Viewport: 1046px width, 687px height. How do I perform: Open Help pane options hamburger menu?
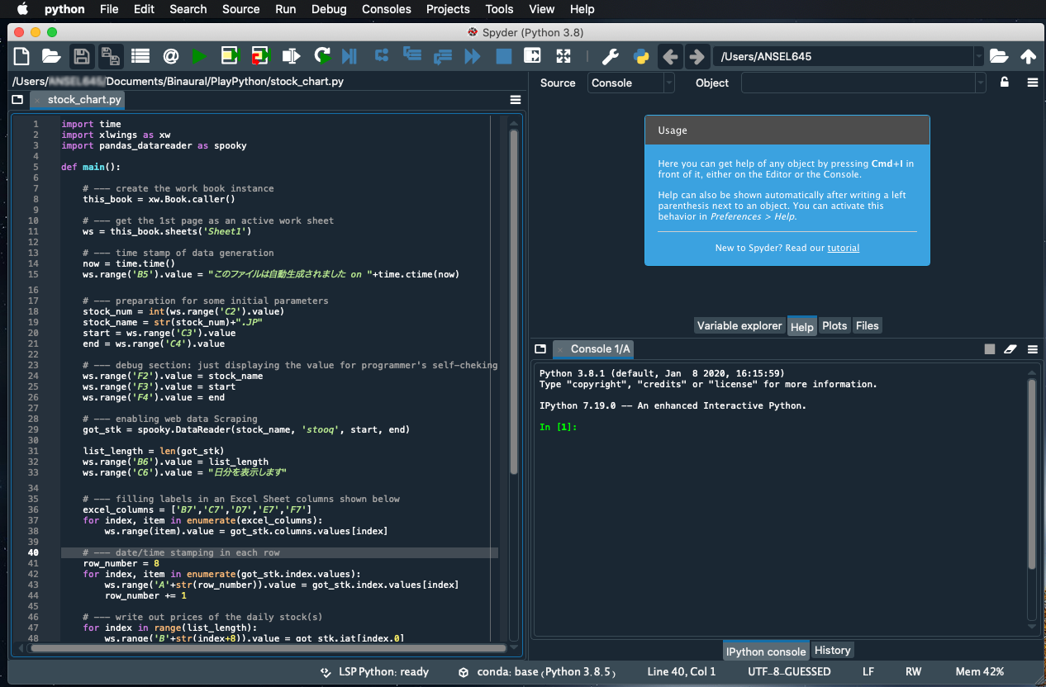pos(1032,83)
